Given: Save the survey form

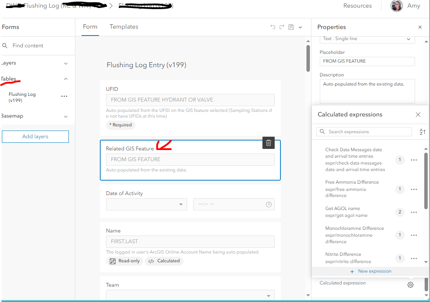Looking at the screenshot, I should (291, 27).
